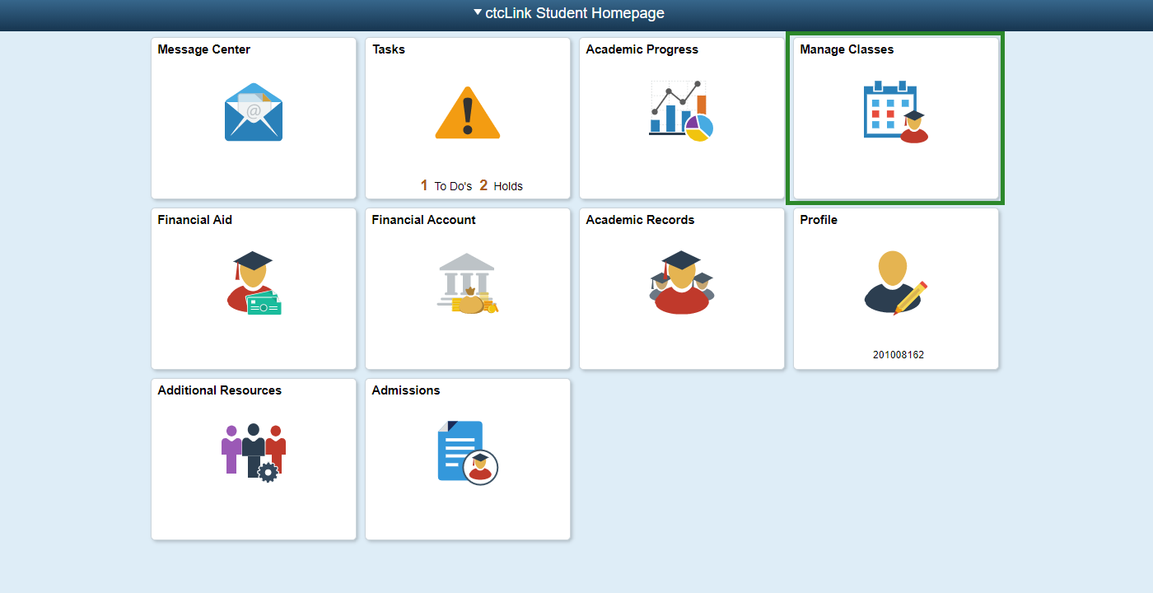The width and height of the screenshot is (1153, 593).
Task: Click the Financial Account tile title
Action: tap(424, 220)
